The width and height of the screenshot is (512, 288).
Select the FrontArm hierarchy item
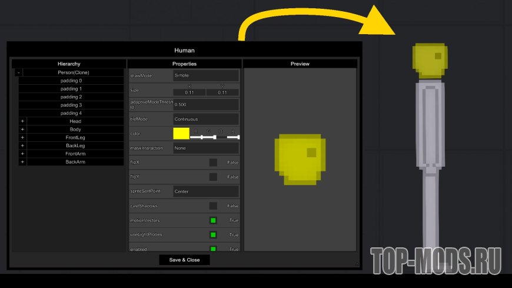tap(75, 154)
